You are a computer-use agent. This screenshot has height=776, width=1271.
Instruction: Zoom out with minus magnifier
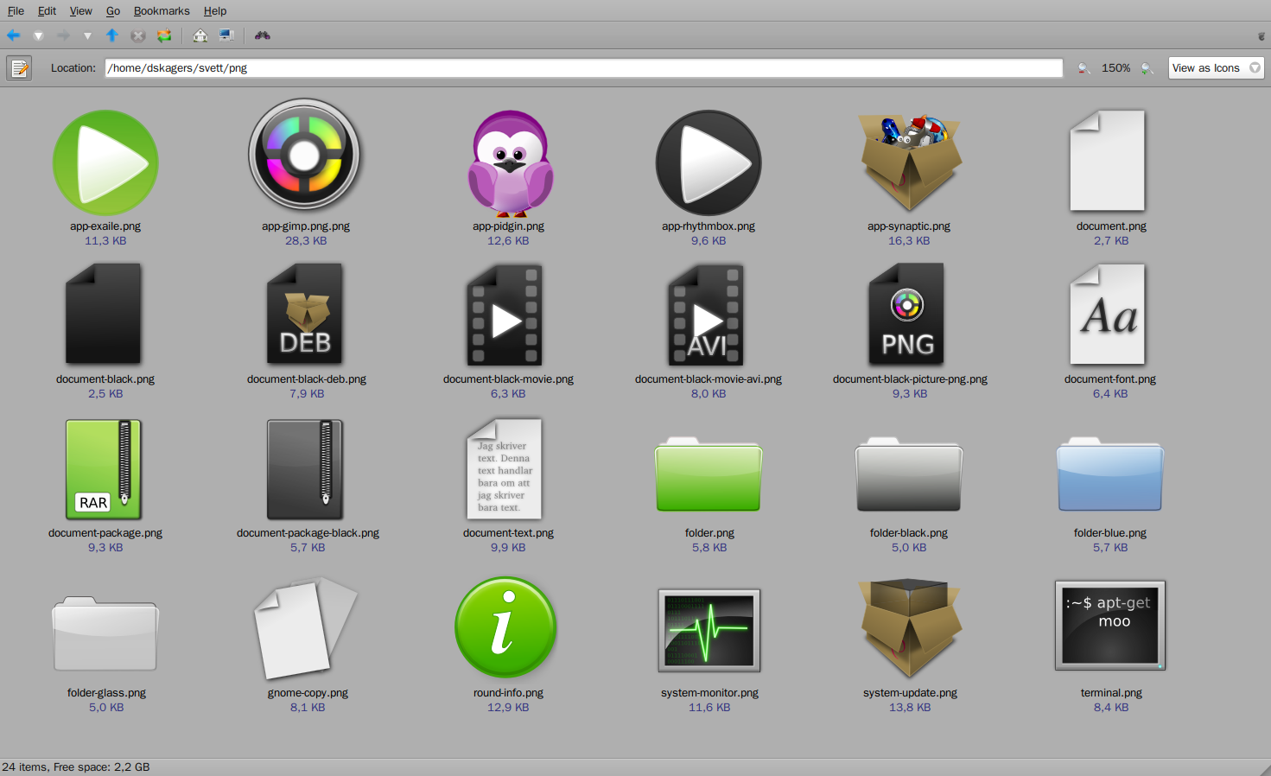coord(1084,68)
